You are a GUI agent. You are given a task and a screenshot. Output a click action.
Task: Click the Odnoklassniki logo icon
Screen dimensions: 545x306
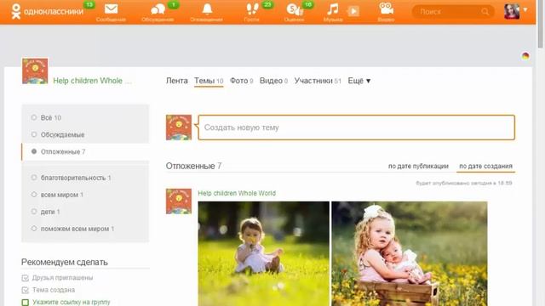tap(16, 11)
